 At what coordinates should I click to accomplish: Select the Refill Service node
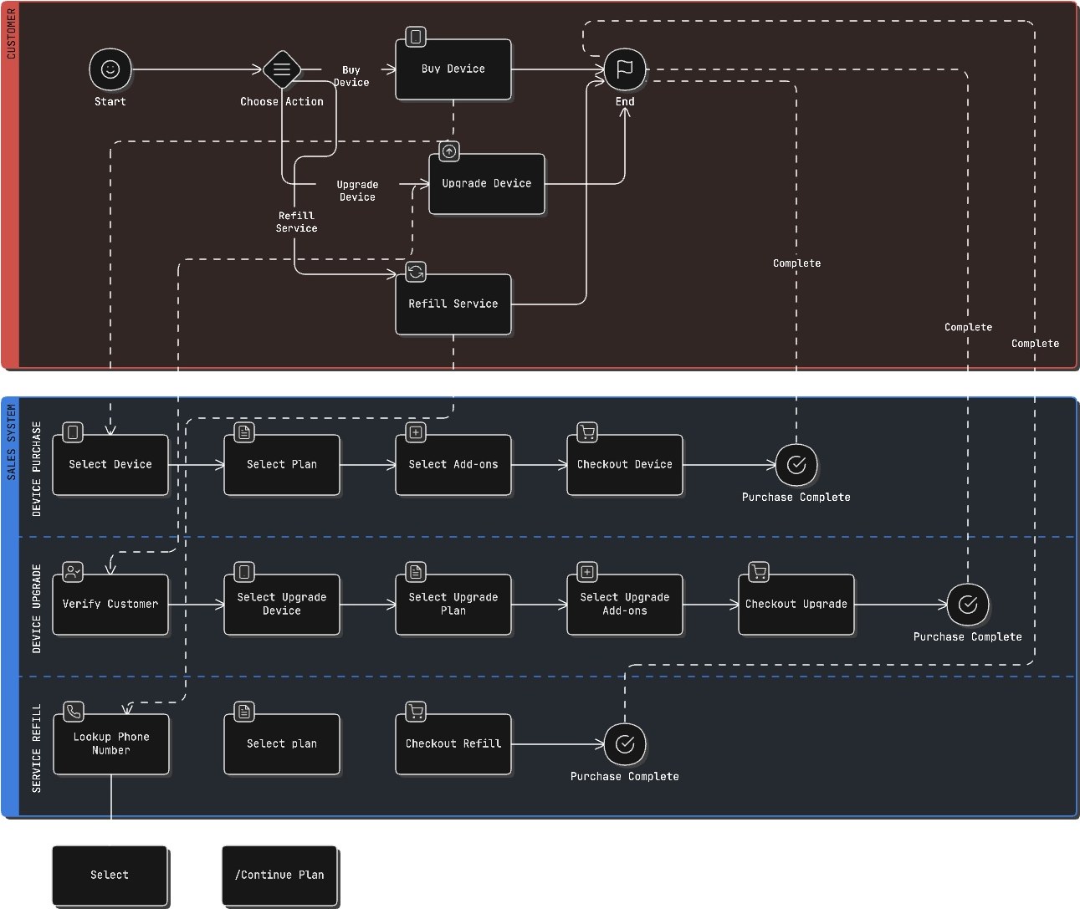(x=453, y=304)
